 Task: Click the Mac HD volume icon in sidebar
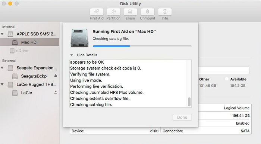pos(15,42)
